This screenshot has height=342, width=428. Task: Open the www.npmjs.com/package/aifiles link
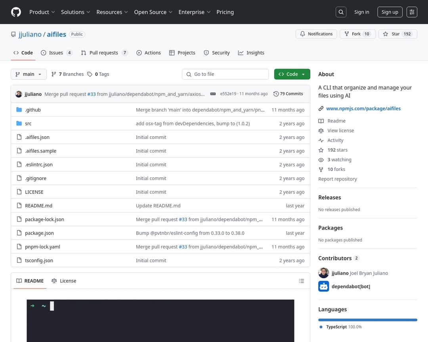(x=363, y=108)
